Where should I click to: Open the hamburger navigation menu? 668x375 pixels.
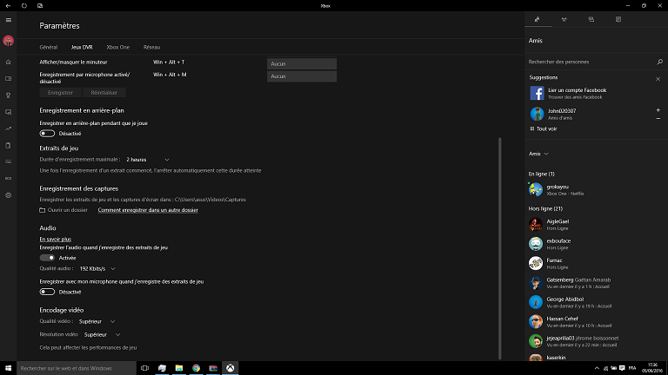pyautogui.click(x=8, y=20)
